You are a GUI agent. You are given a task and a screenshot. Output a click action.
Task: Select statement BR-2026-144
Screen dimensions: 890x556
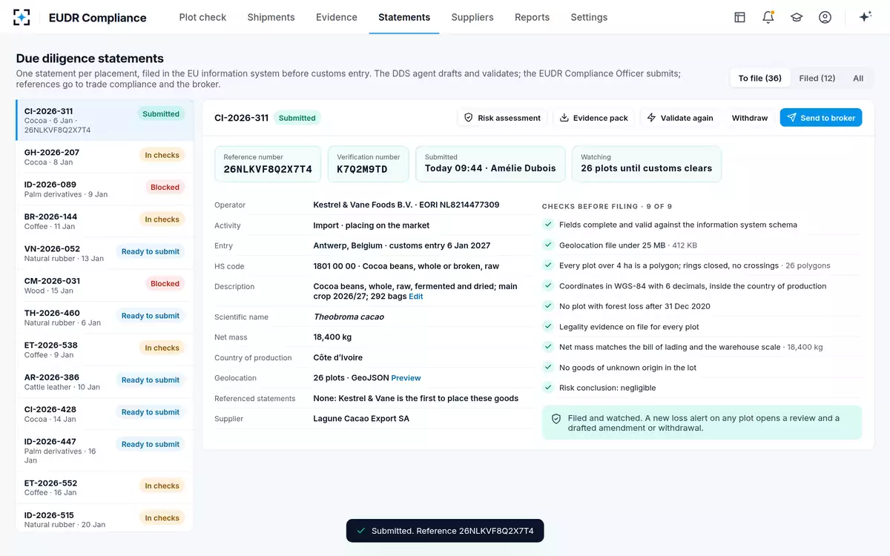[105, 221]
